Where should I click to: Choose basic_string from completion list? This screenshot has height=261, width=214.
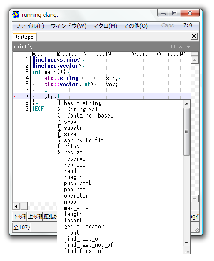(83, 103)
